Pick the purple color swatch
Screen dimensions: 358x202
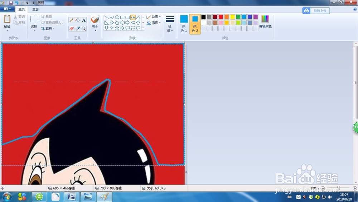(x=256, y=17)
